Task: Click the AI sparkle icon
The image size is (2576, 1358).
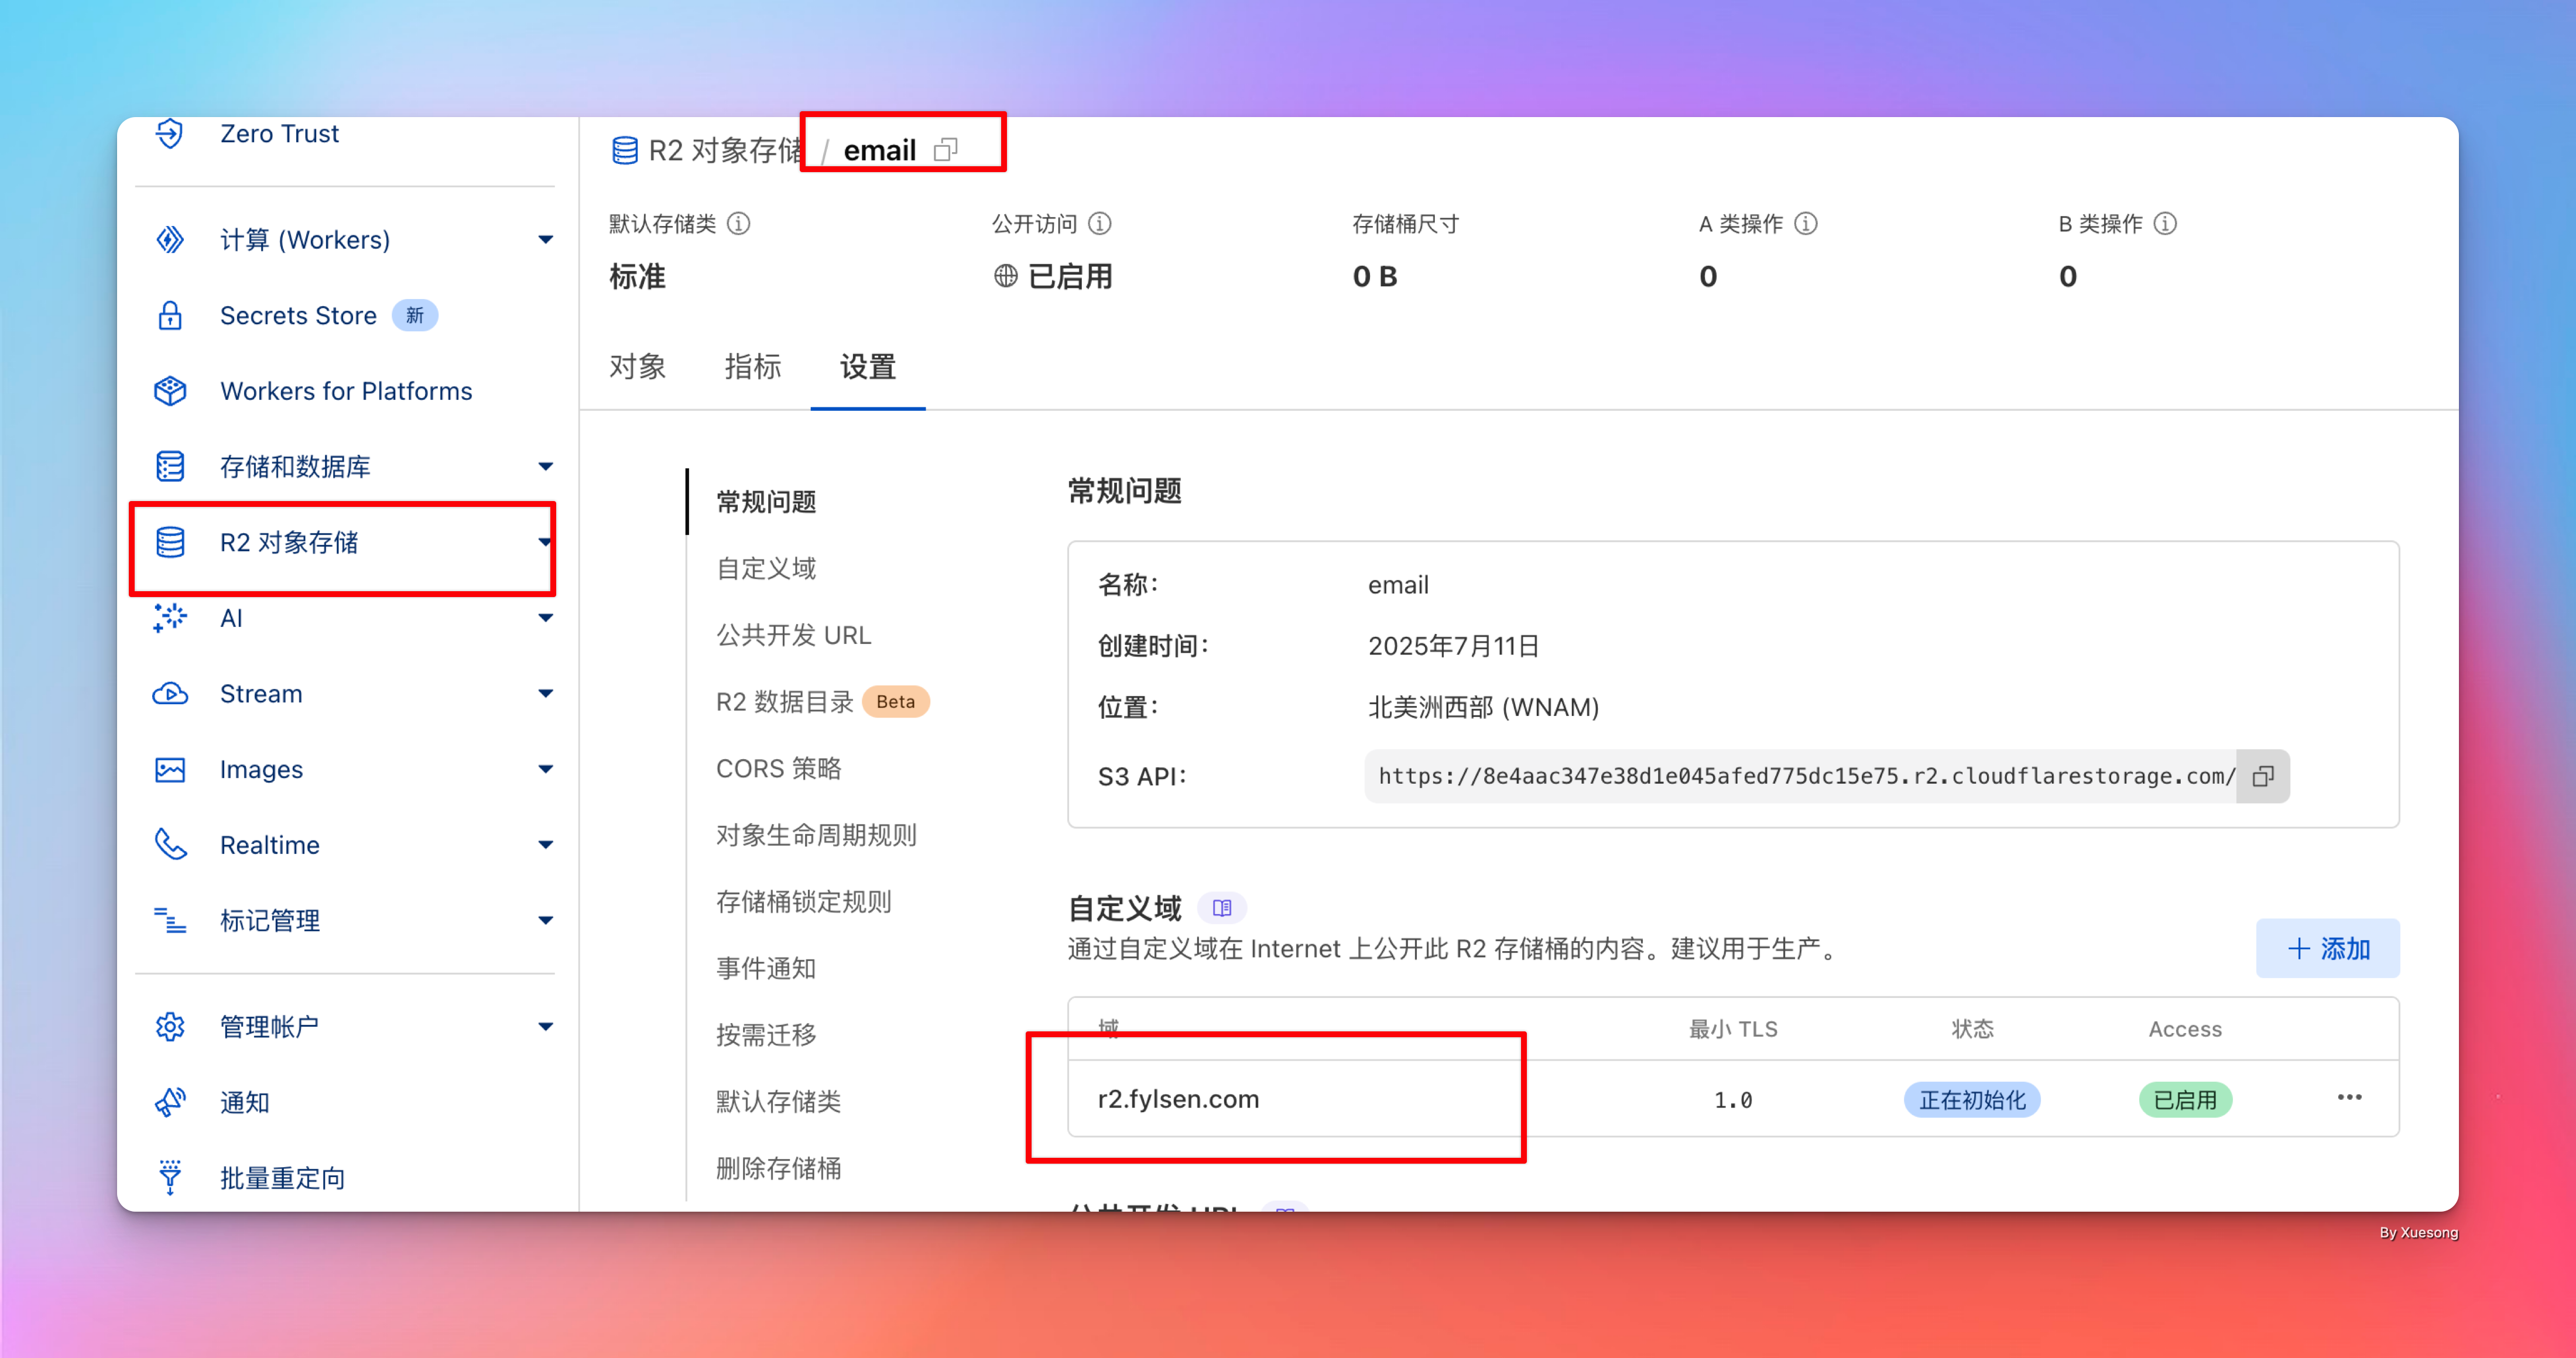Action: coord(170,618)
